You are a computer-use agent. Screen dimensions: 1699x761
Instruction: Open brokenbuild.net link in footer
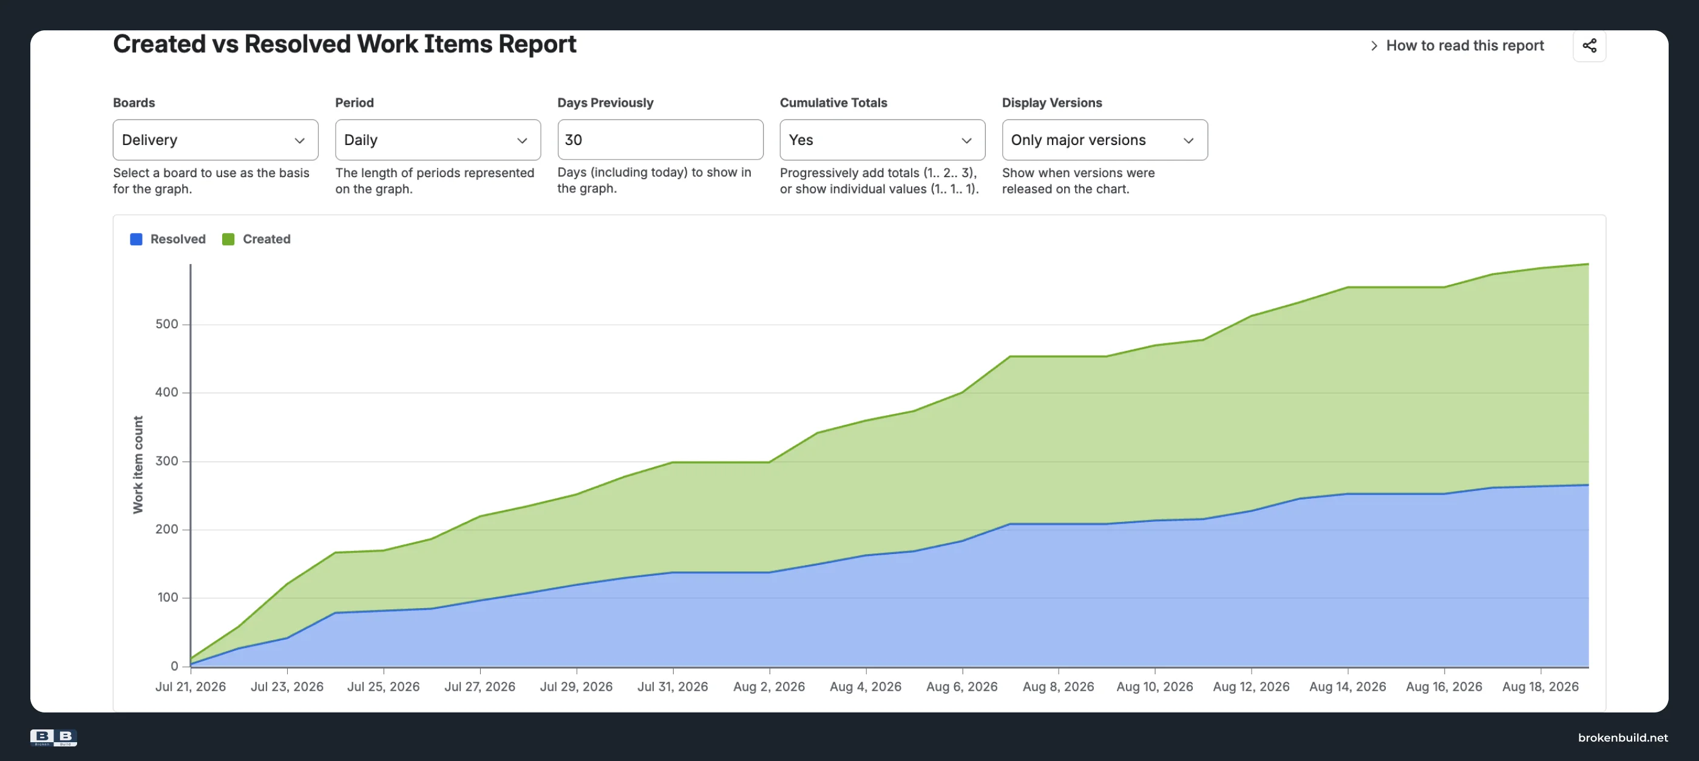(1623, 737)
